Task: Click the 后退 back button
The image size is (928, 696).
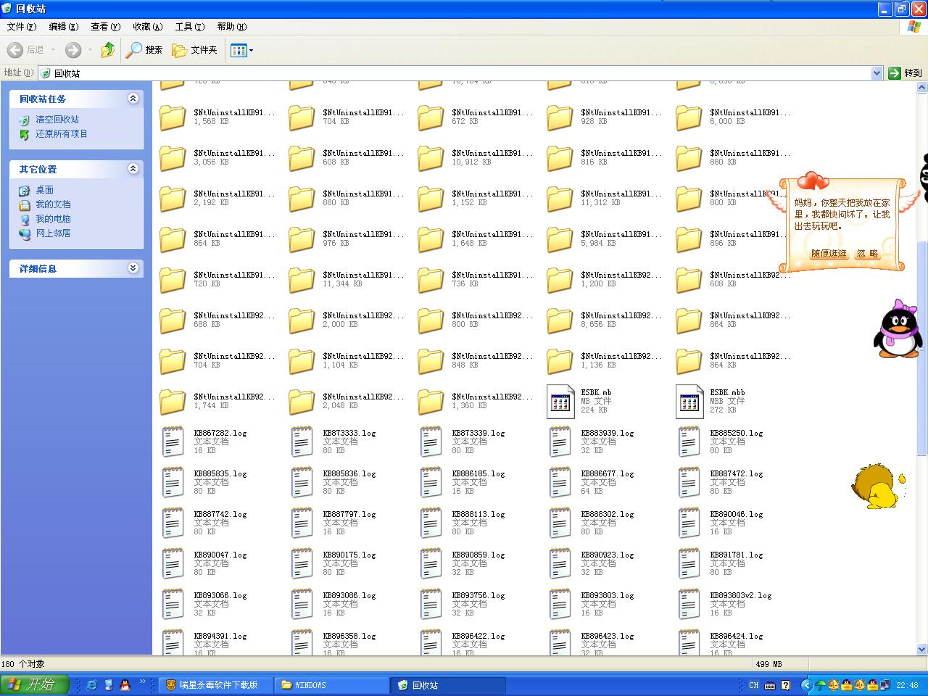Action: point(26,50)
